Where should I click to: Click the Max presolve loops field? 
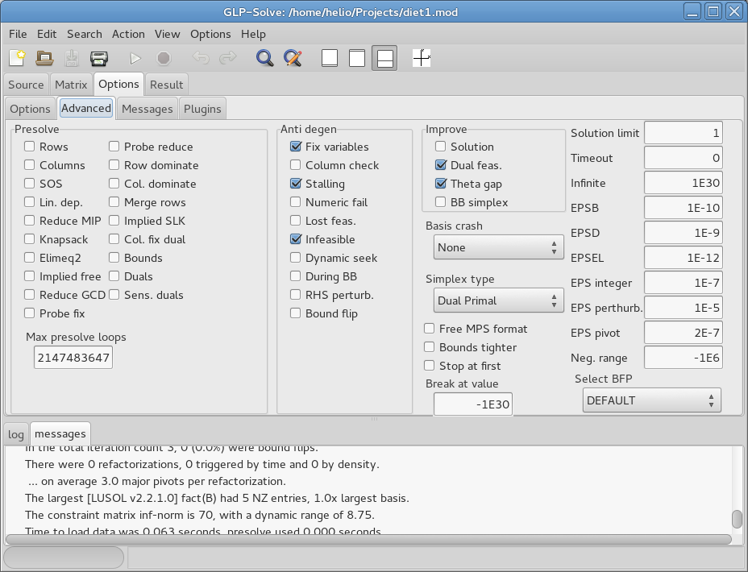coord(73,358)
